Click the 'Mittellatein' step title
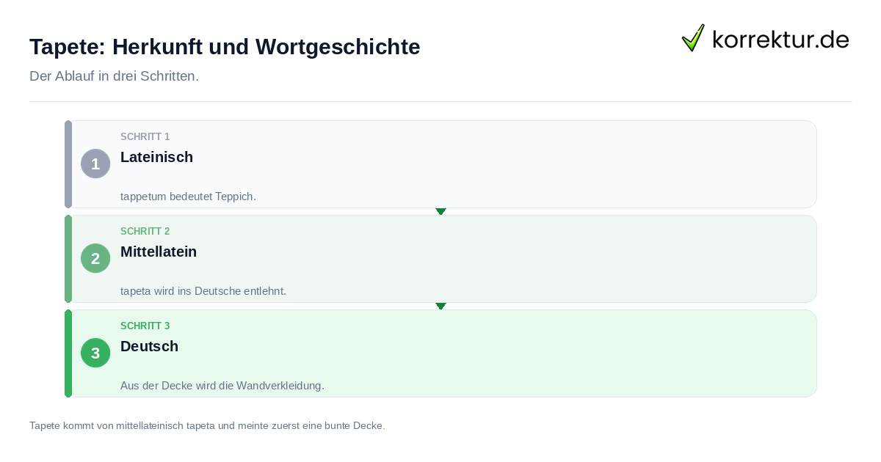This screenshot has width=881, height=462. [x=159, y=252]
